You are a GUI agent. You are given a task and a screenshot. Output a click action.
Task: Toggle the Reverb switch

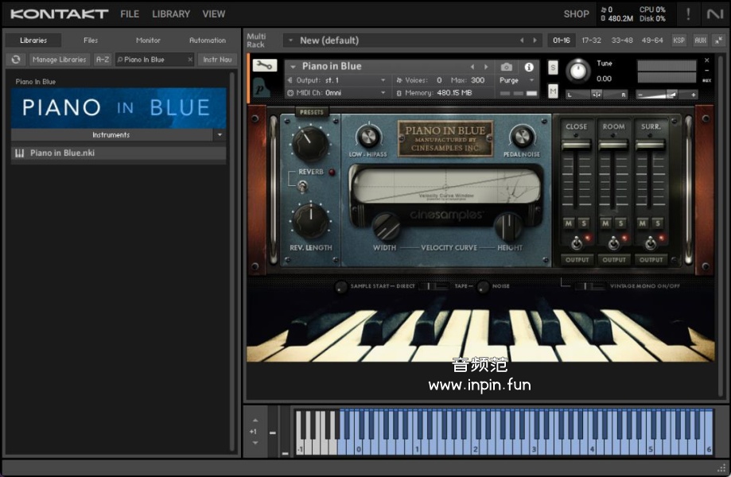click(x=302, y=186)
